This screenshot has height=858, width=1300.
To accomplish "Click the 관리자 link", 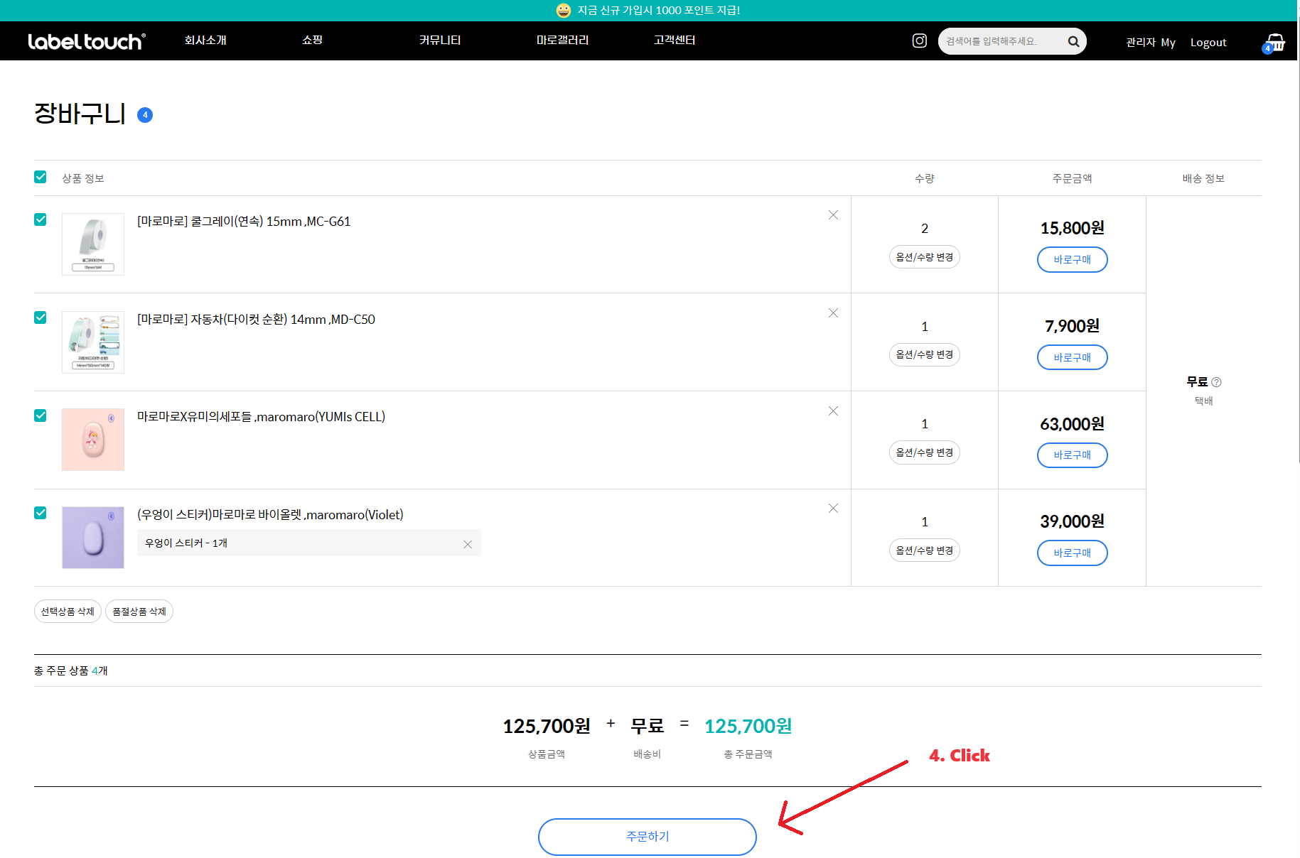I will (1141, 43).
